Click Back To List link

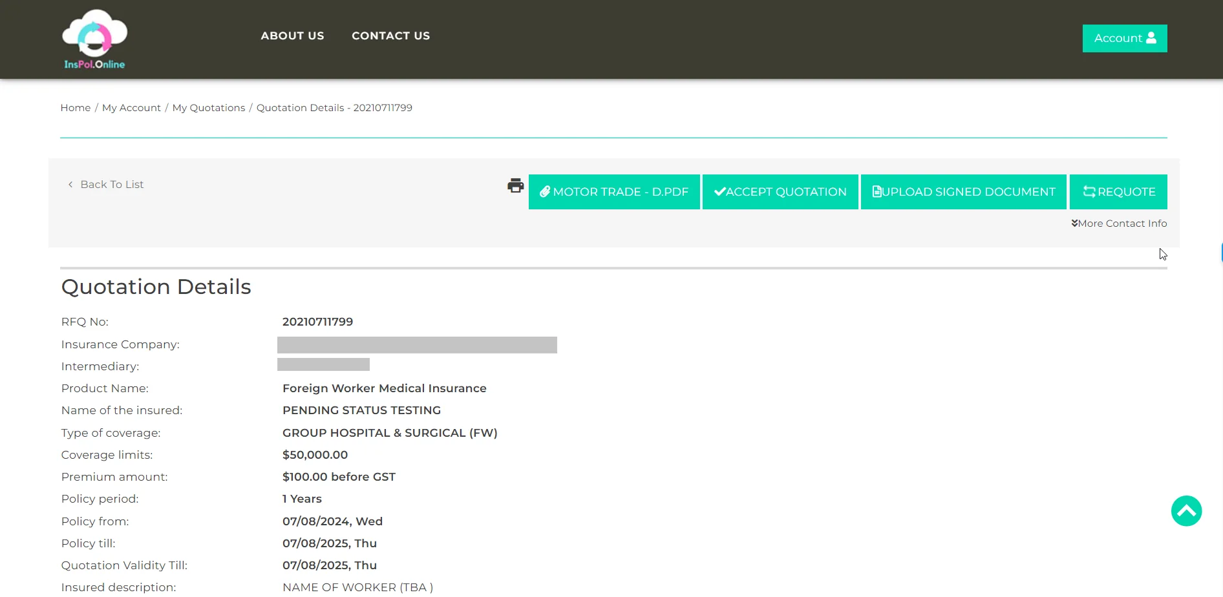(106, 184)
